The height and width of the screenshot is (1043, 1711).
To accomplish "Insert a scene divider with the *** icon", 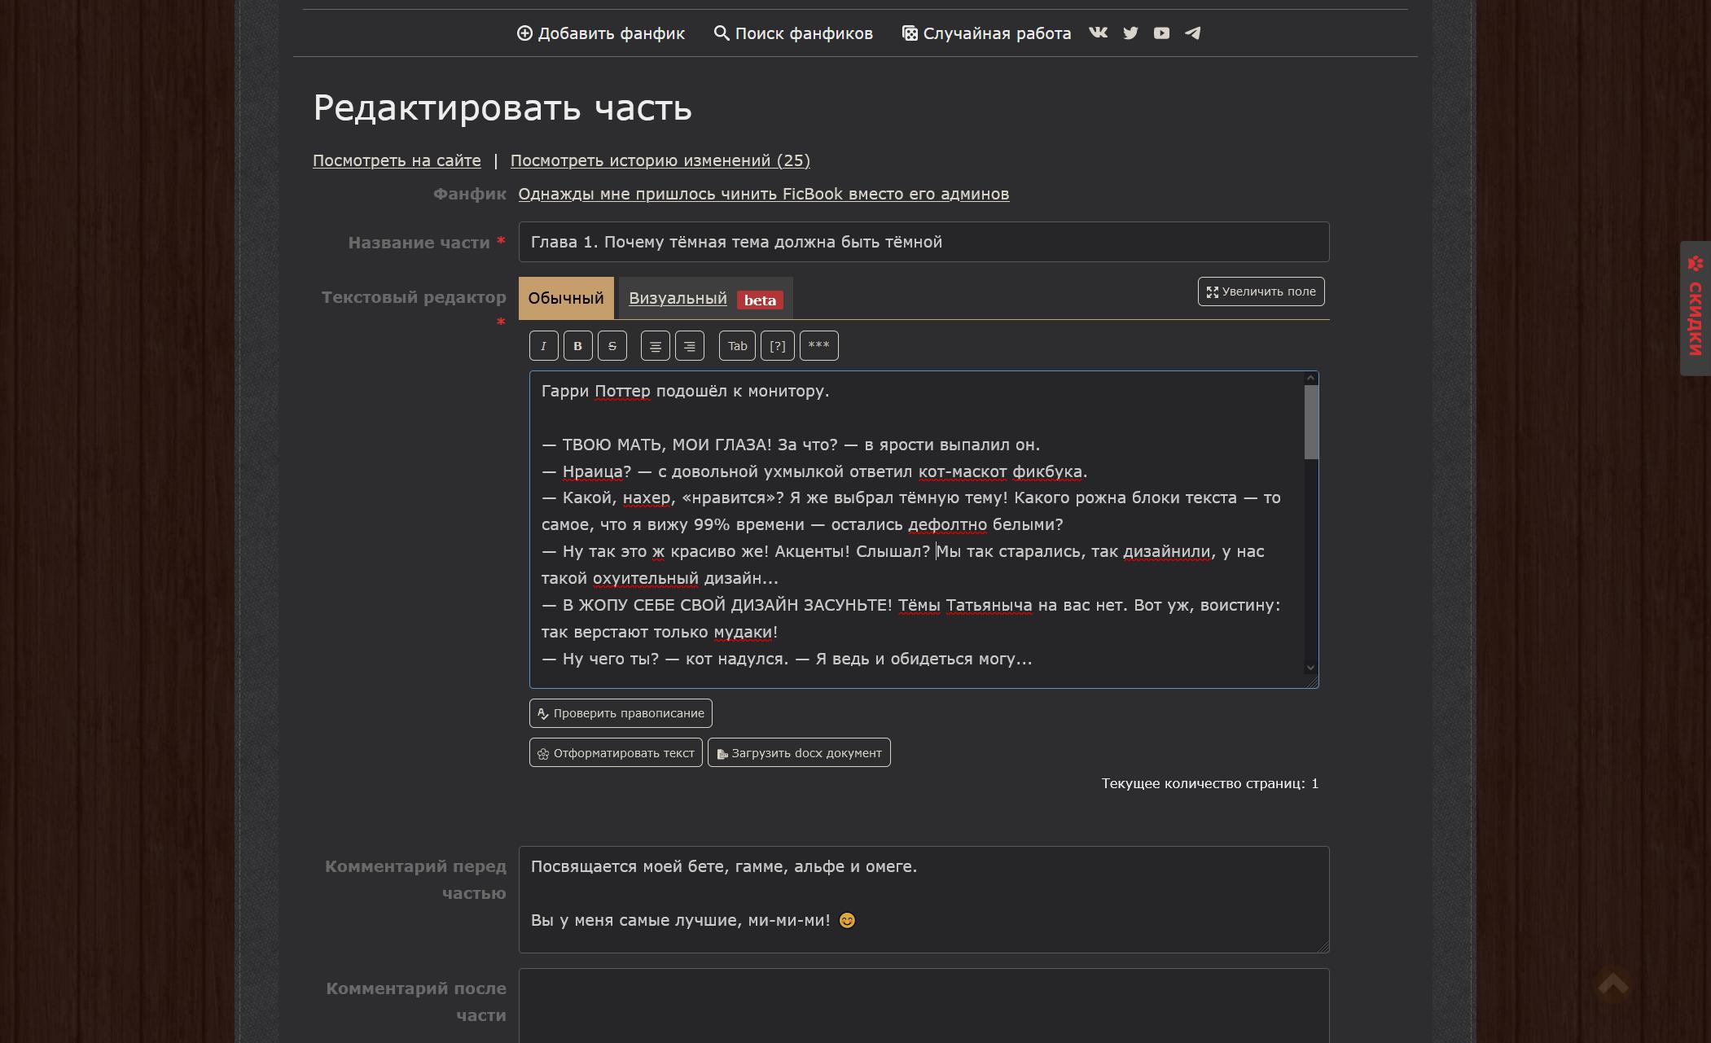I will point(819,345).
